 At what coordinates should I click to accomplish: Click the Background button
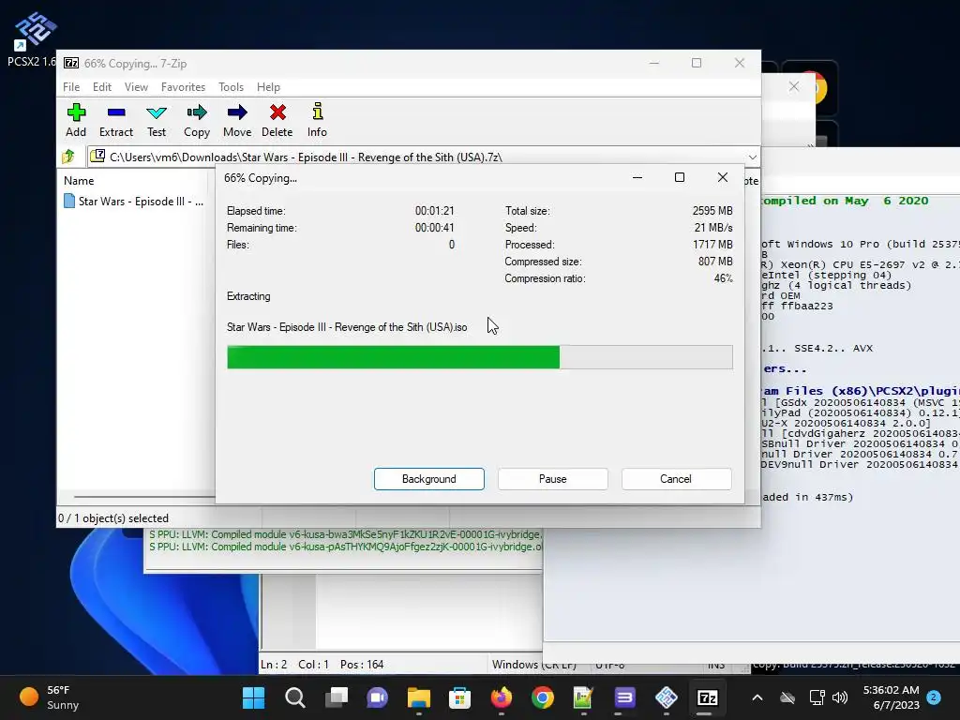(429, 479)
